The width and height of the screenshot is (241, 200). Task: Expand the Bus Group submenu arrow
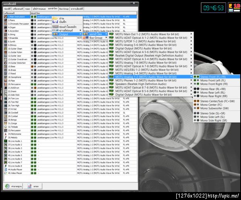click(106, 38)
